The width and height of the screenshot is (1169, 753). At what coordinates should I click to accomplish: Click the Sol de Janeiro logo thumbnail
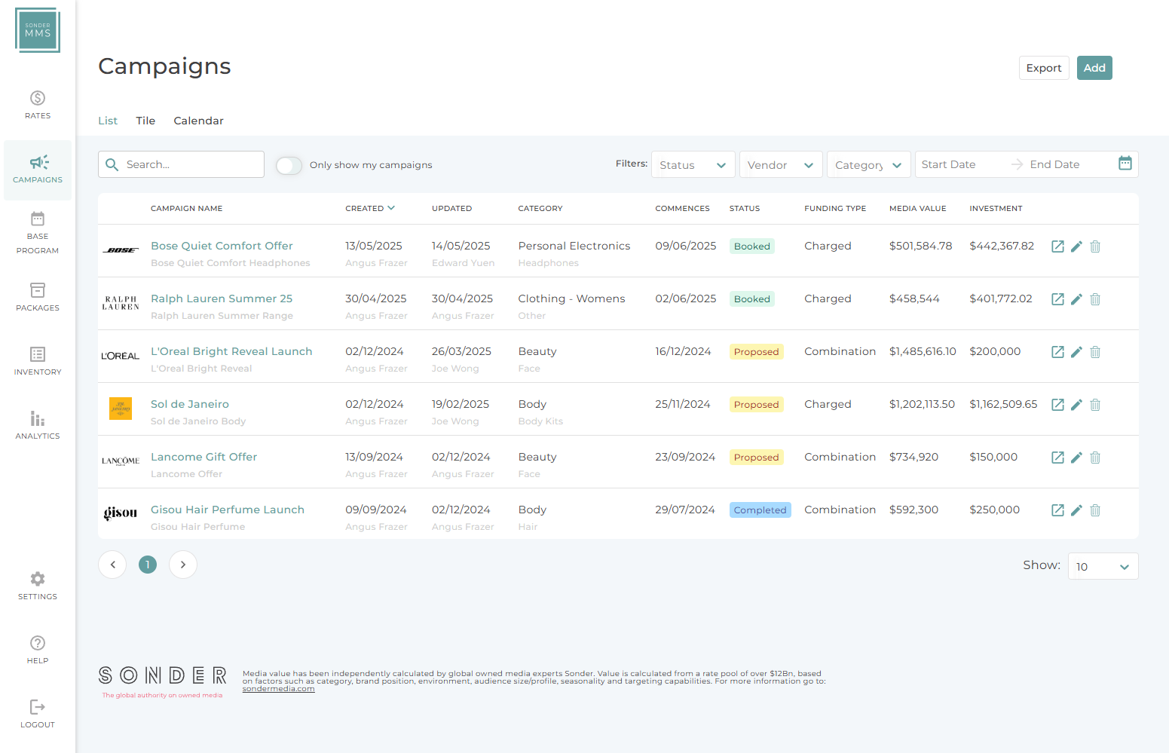(121, 409)
